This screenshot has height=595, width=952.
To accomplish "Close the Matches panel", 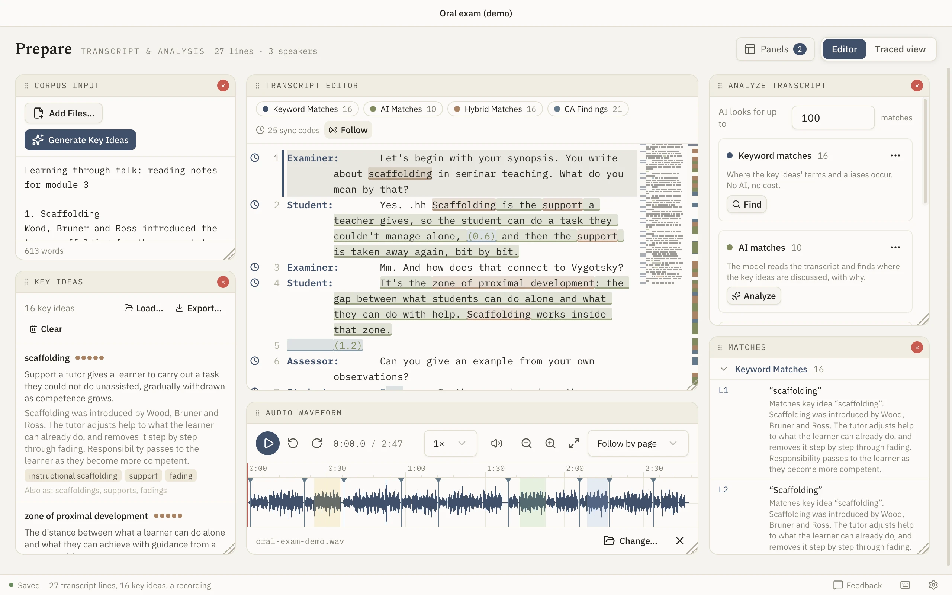I will coord(917,347).
